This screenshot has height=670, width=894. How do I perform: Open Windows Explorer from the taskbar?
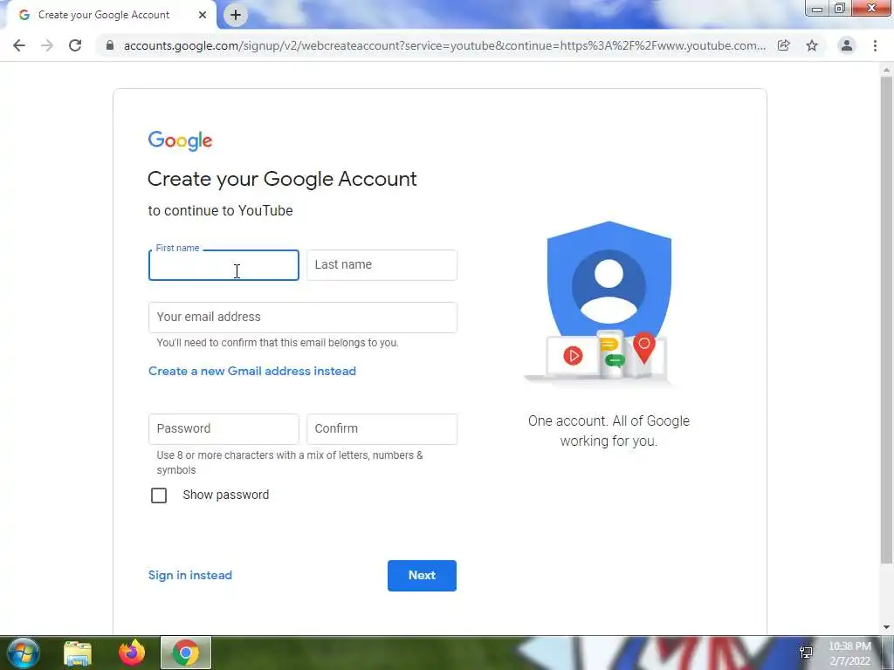pos(78,653)
